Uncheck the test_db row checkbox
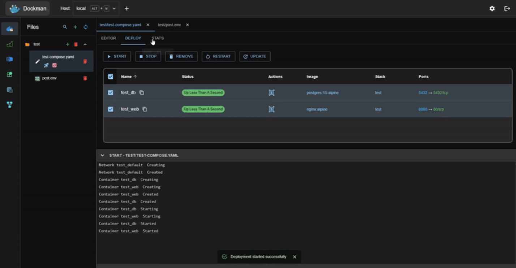 pyautogui.click(x=111, y=93)
